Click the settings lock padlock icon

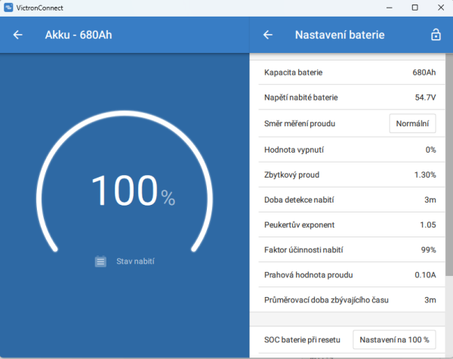pyautogui.click(x=435, y=35)
